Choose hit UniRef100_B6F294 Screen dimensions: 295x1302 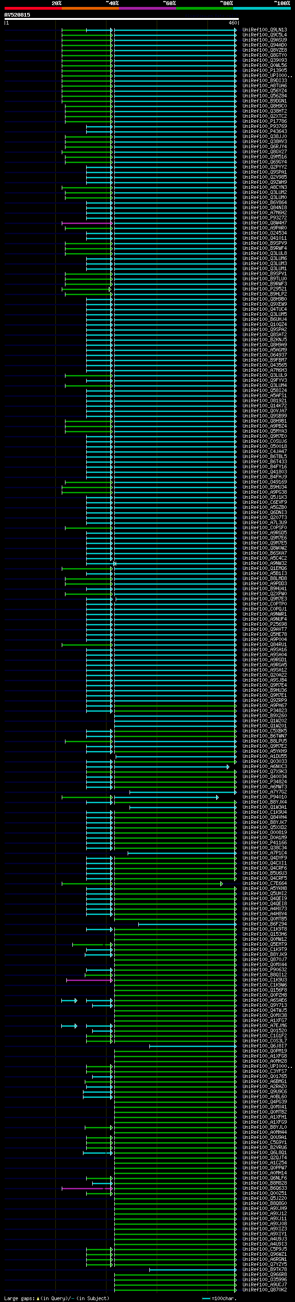tap(264, 923)
